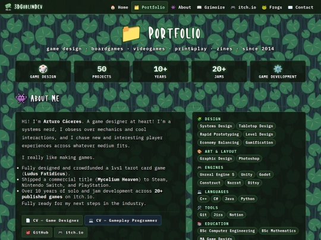
Task: Select the Photoshop tag
Action: [x=249, y=159]
